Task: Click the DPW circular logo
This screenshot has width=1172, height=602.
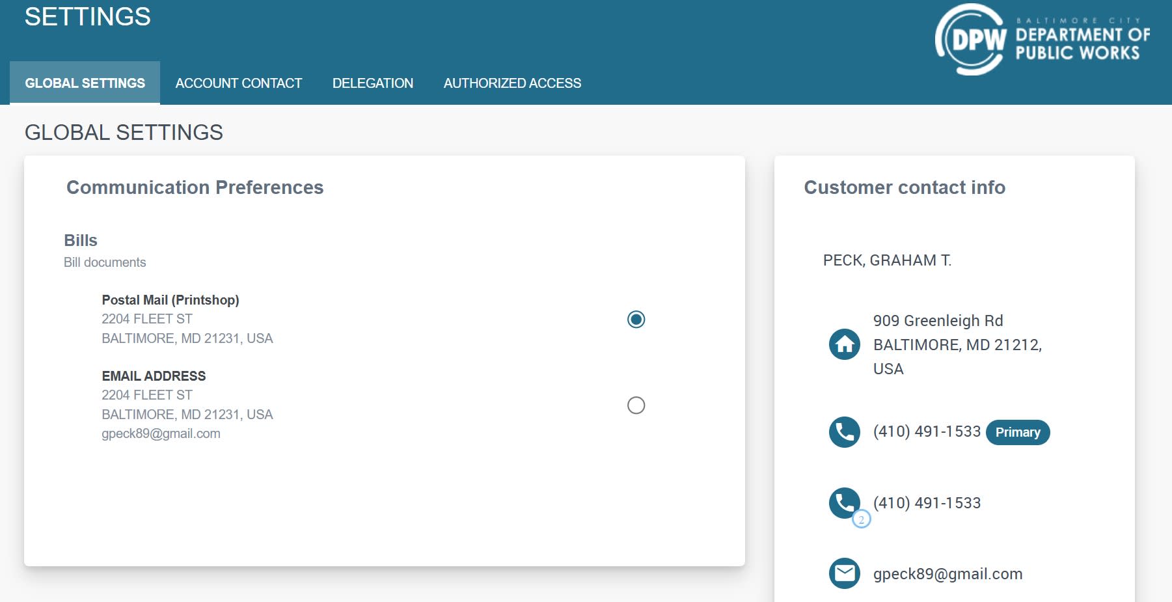Action: [x=971, y=40]
